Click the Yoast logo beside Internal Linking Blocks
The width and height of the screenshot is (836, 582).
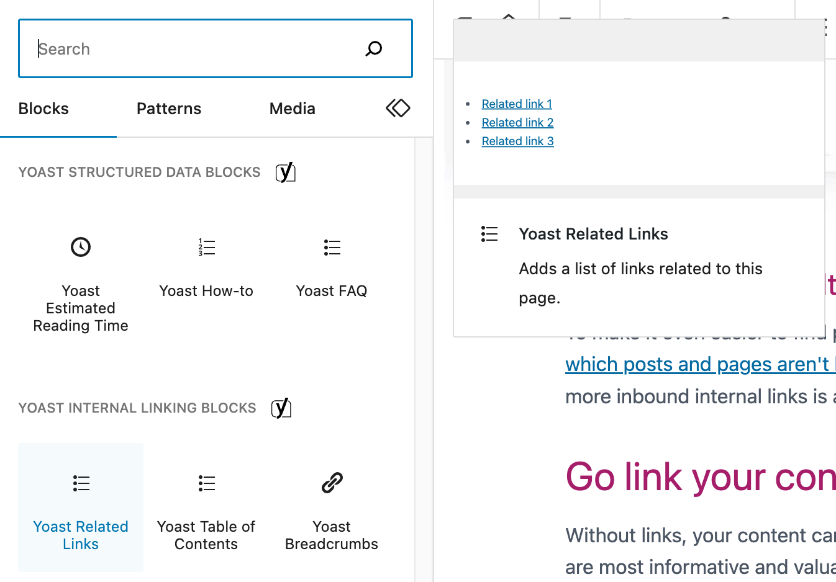(281, 408)
